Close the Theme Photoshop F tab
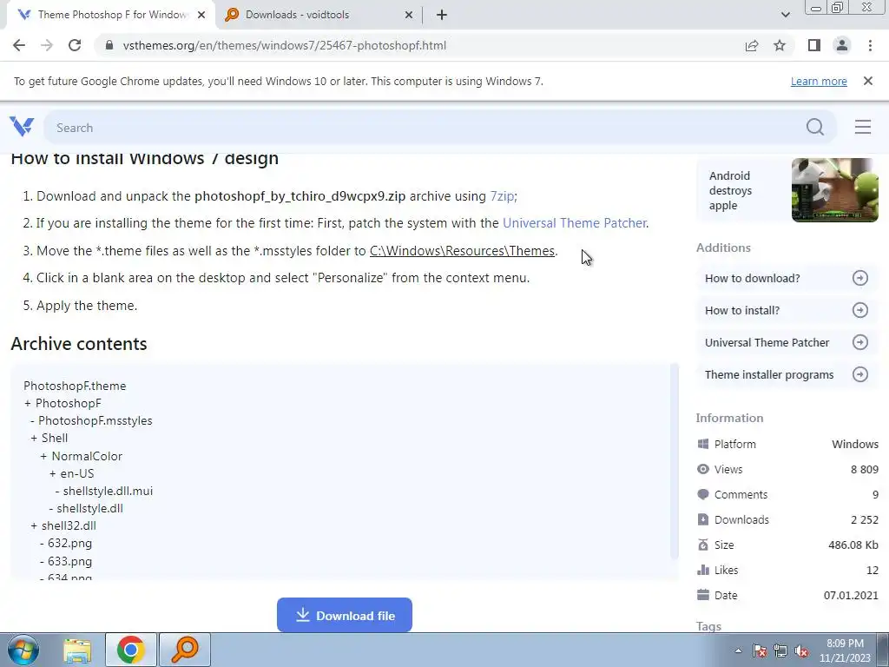Screen dimensions: 889x667 tap(201, 15)
